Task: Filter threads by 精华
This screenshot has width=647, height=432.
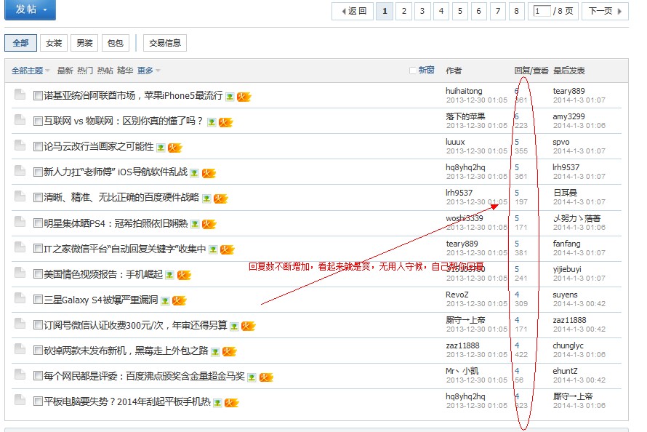Action: 125,71
